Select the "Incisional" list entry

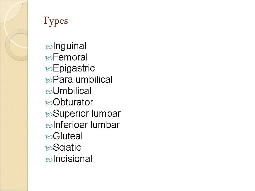click(x=74, y=159)
